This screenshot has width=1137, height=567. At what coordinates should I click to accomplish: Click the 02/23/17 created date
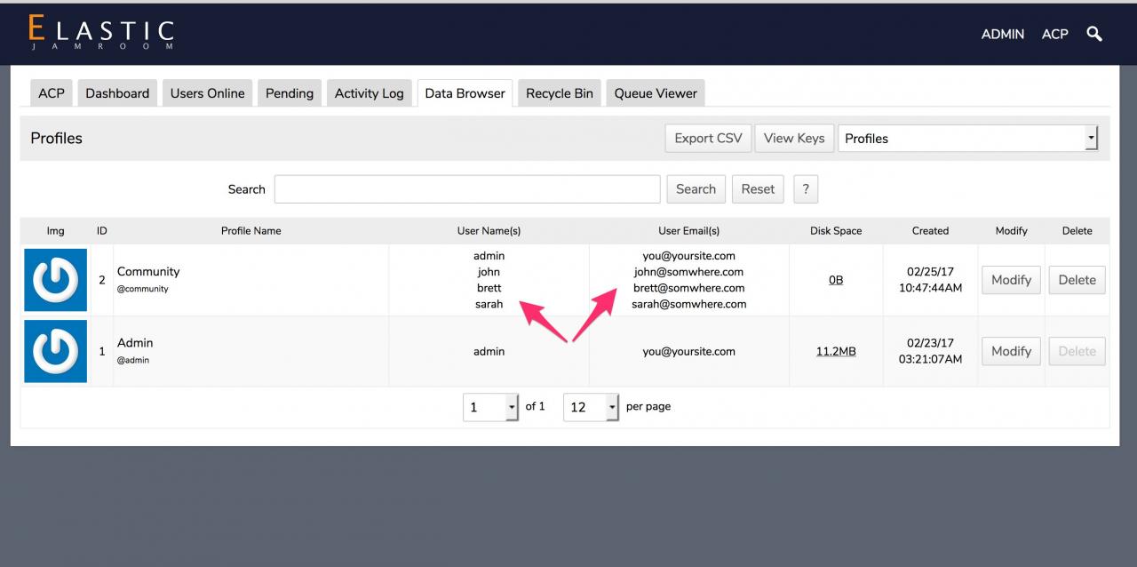930,343
